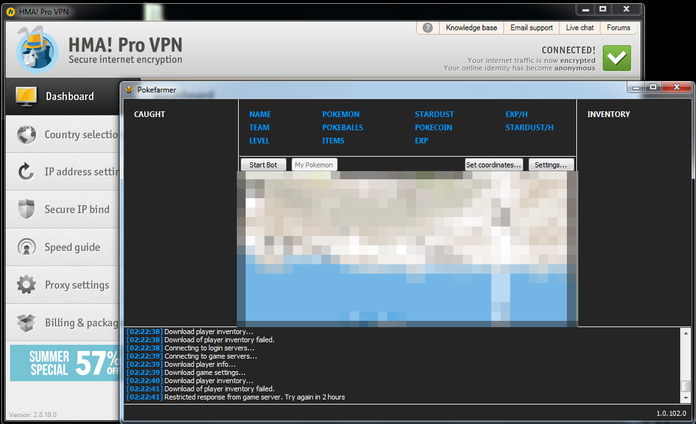Screen dimensions: 696x424
Task: Click the Speed guide signal icon
Action: [26, 247]
